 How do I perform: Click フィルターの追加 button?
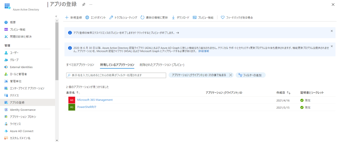click(x=251, y=75)
